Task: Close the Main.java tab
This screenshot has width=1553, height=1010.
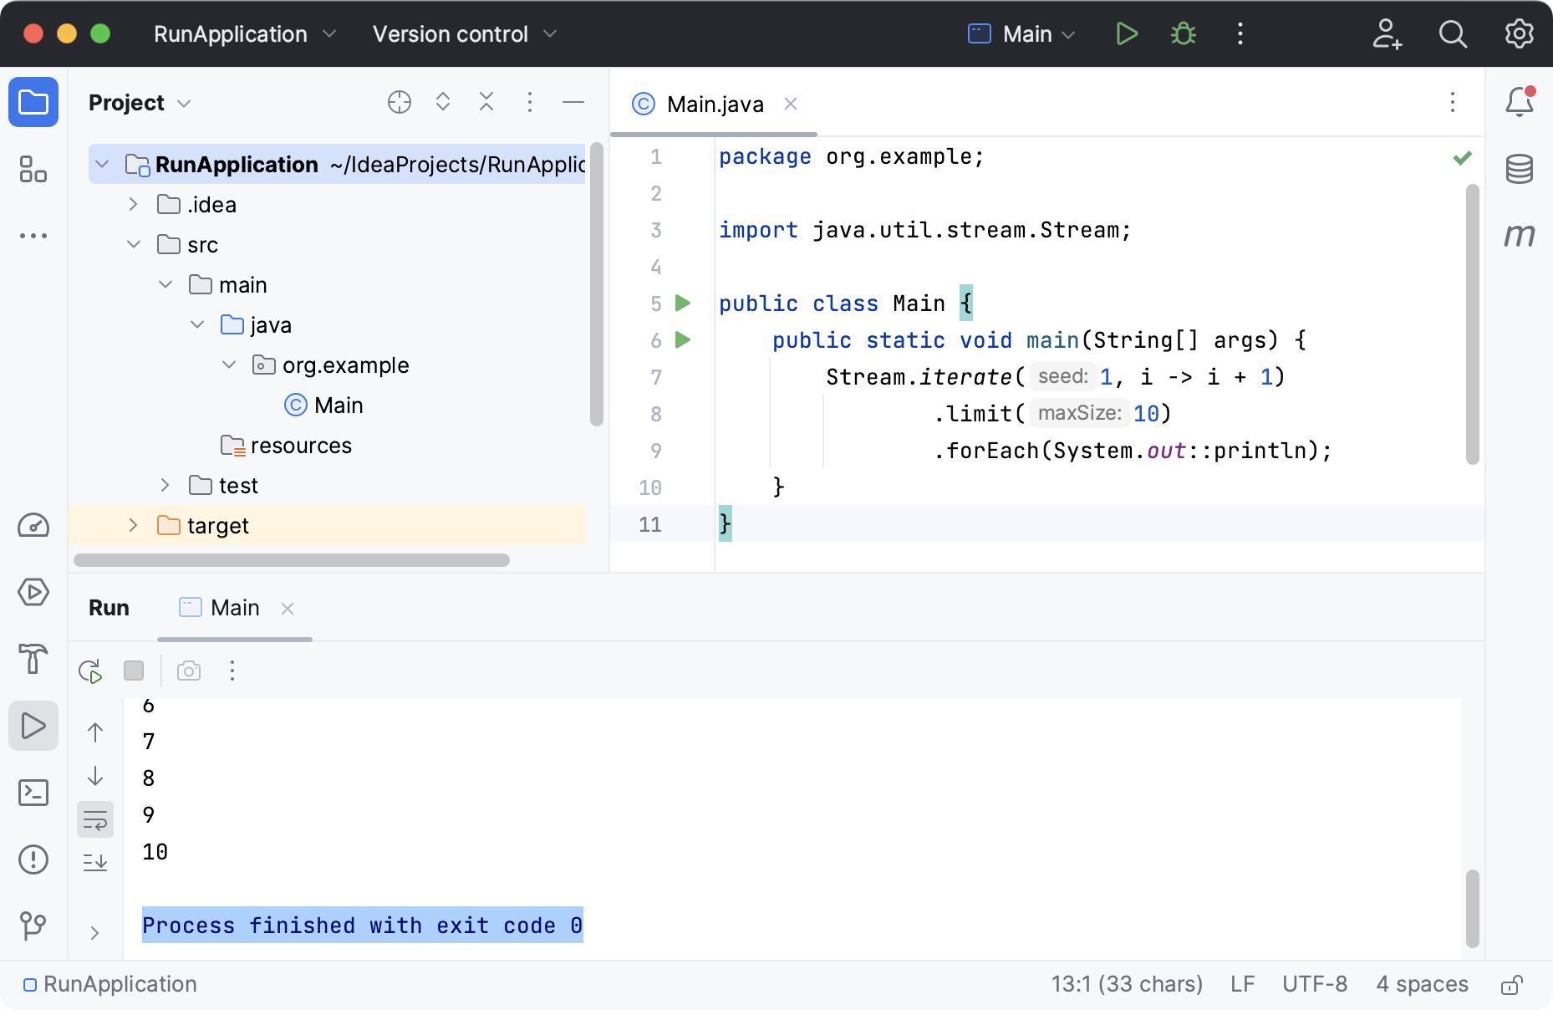Action: pos(791,104)
